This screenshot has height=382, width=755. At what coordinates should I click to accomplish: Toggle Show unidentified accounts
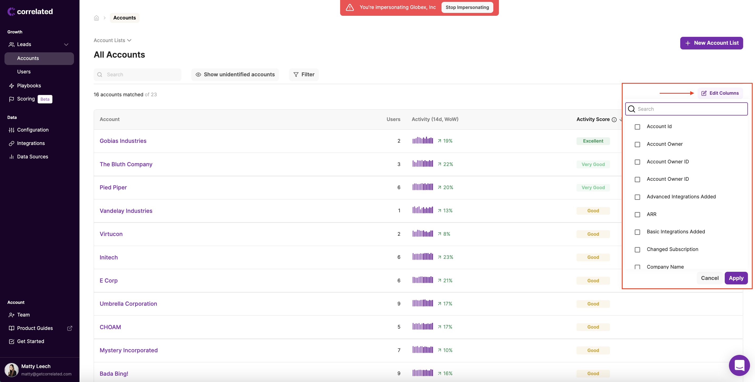pos(235,74)
